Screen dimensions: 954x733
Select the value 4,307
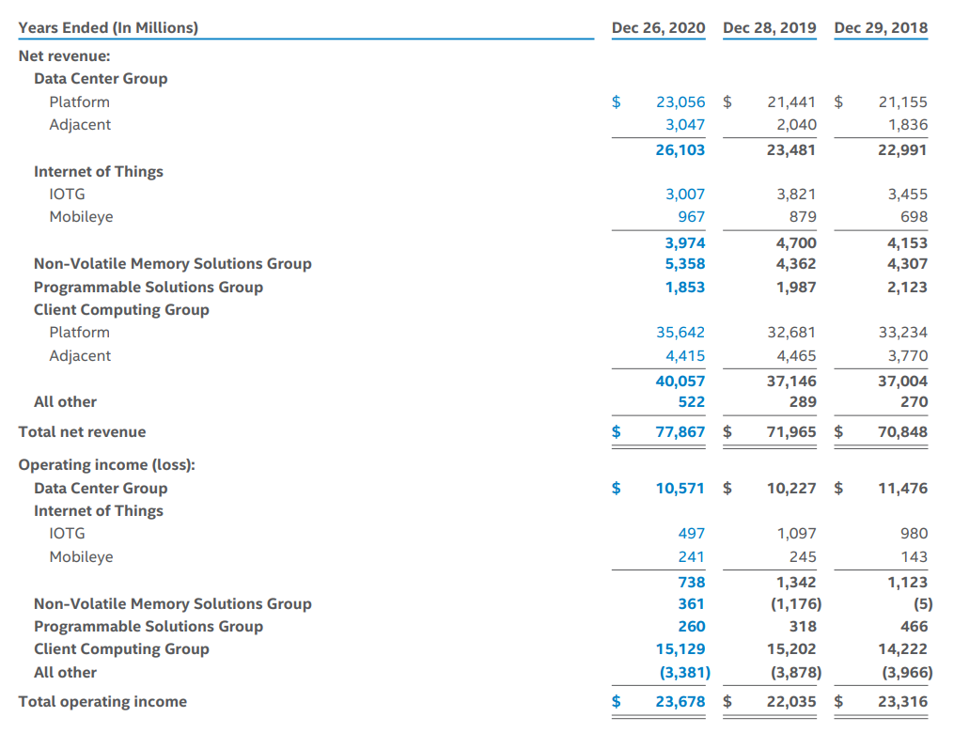tap(908, 264)
